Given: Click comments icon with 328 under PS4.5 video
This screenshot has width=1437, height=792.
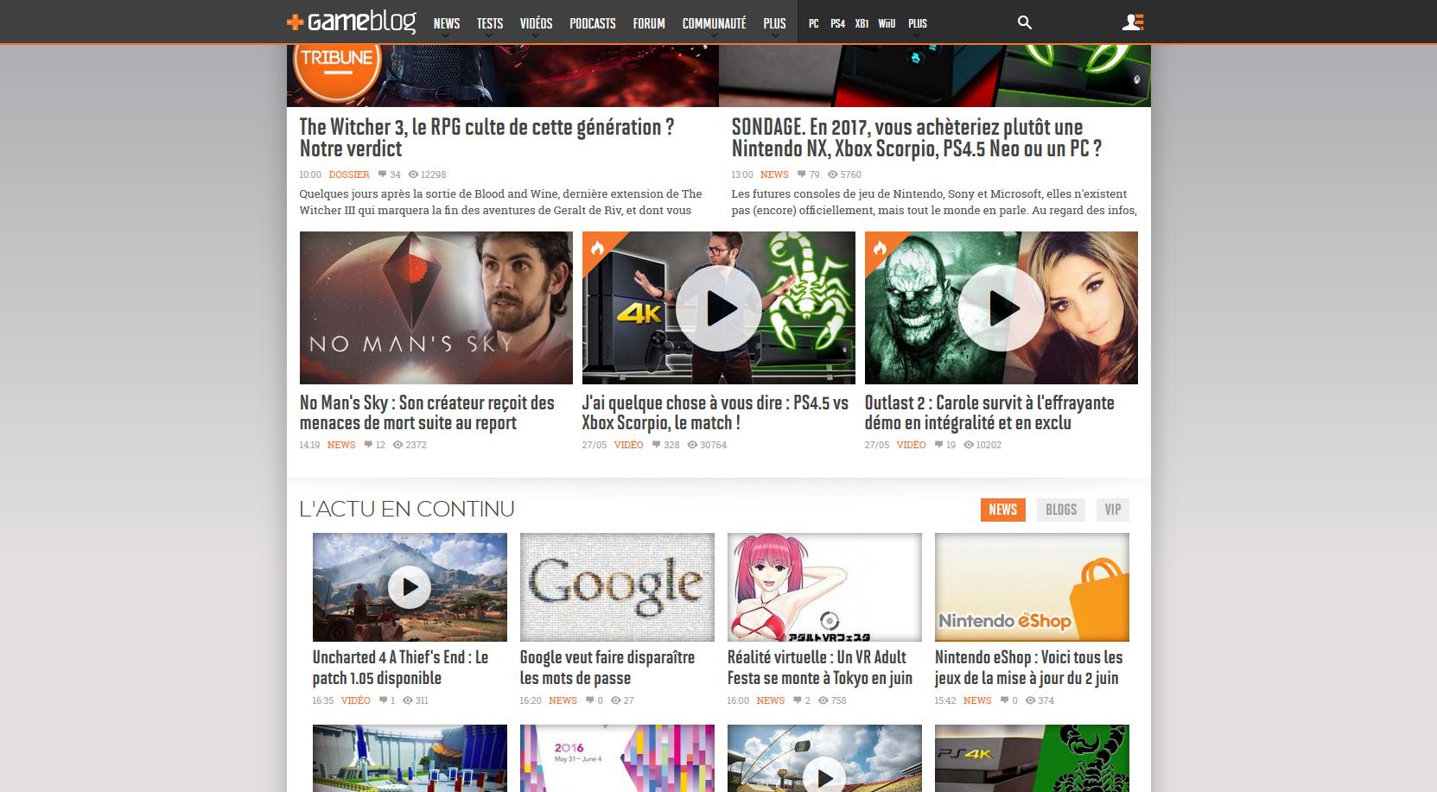Looking at the screenshot, I should click(x=656, y=445).
